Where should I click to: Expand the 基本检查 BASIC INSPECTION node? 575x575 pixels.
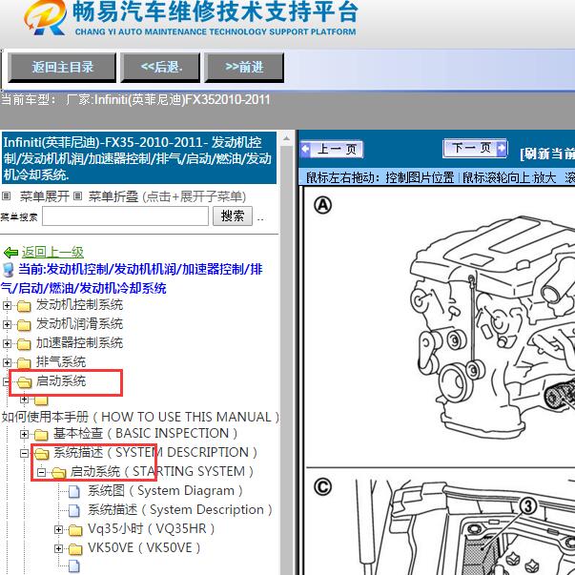(24, 435)
